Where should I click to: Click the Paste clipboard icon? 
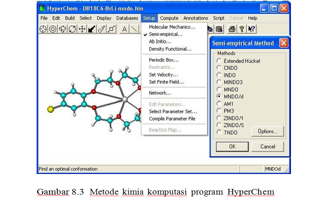click(219, 29)
